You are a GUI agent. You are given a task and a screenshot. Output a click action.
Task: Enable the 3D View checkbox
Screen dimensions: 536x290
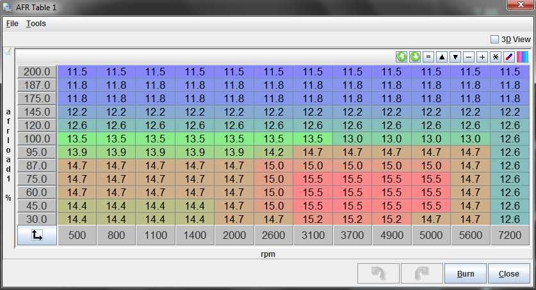pos(494,39)
